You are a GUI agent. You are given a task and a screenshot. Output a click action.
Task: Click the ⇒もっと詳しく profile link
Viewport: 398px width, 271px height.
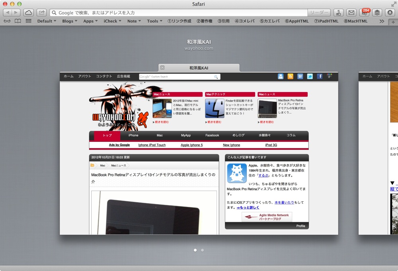click(248, 208)
